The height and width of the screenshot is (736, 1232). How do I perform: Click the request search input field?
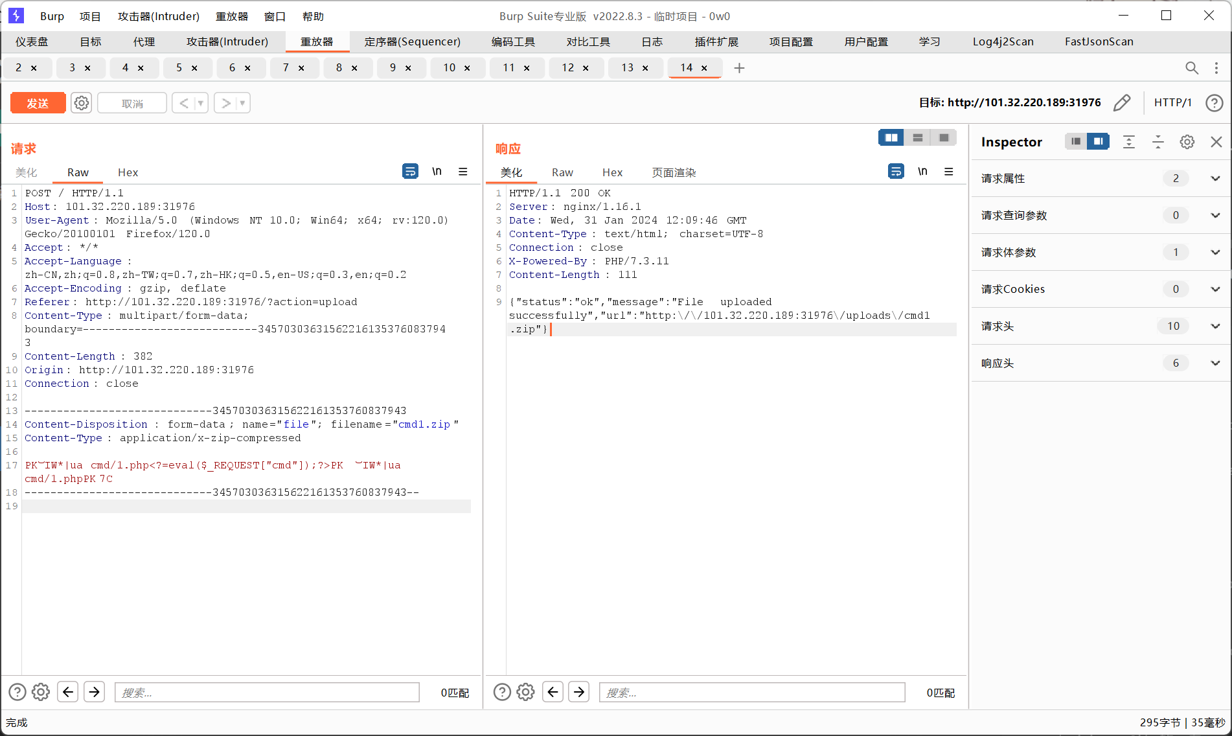coord(267,692)
